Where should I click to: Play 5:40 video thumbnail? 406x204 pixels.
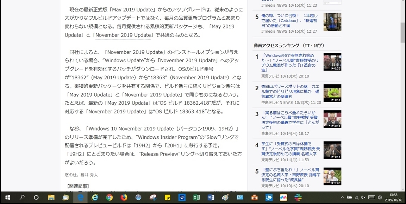click(x=332, y=176)
